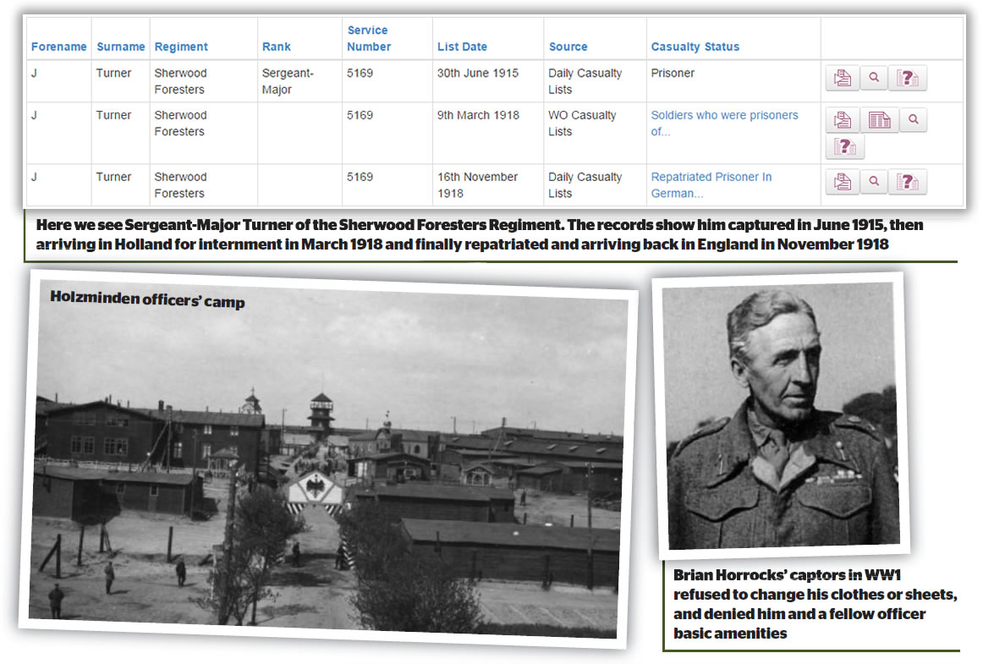The height and width of the screenshot is (664, 983).
Task: Click question-mark report icon in WO Casualty Lists row
Action: point(844,146)
